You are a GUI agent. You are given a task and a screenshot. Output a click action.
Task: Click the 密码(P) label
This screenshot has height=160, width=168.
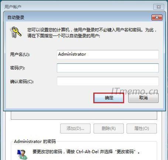click(x=17, y=68)
